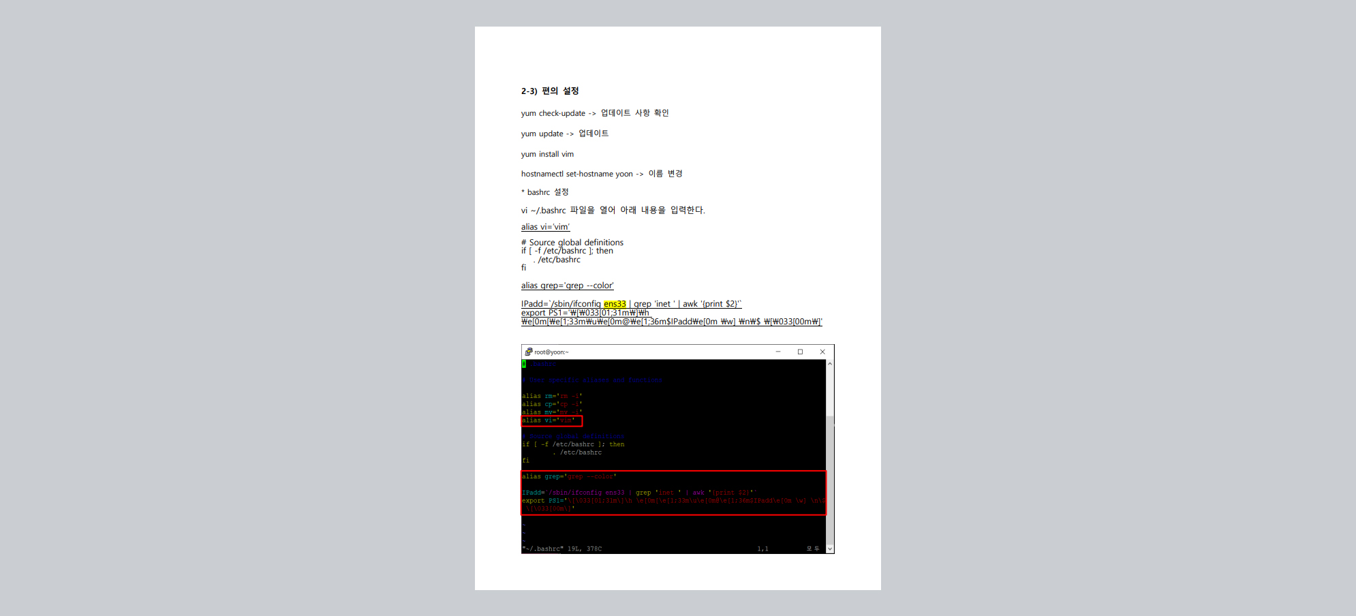Click the '* bashrc 설정' line

tap(544, 192)
